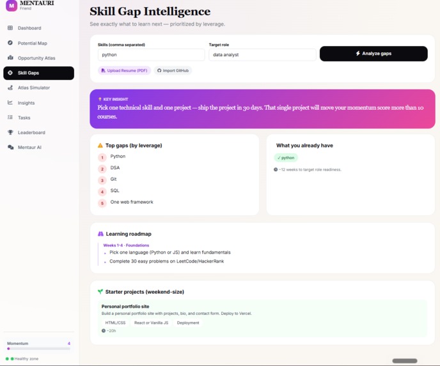This screenshot has width=440, height=366.
Task: Click the Atlas Simulator route icon
Action: tap(10, 88)
